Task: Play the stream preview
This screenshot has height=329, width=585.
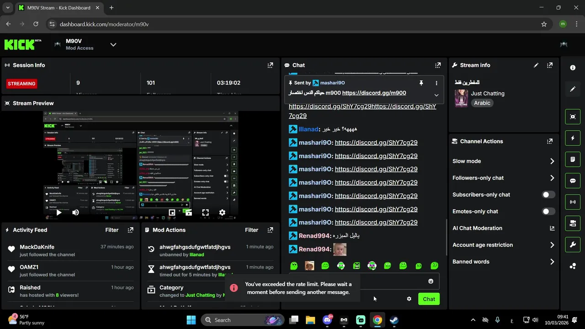Action: point(58,212)
